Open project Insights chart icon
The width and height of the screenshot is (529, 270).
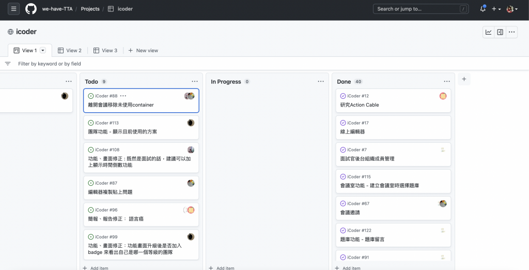489,32
